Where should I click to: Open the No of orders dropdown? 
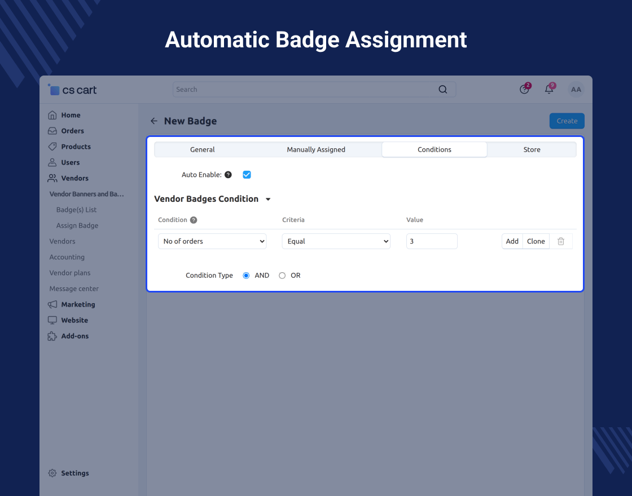coord(212,241)
